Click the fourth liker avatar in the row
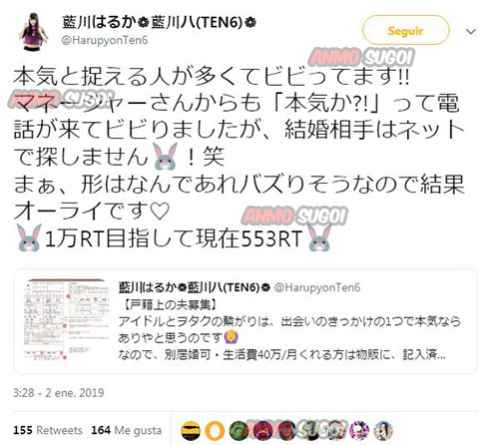487x445 pixels. (262, 430)
